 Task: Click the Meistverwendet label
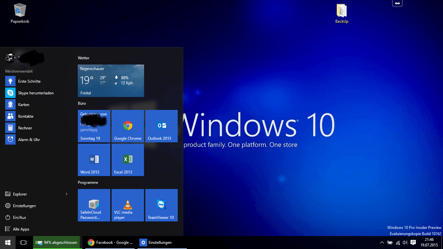[x=19, y=71]
